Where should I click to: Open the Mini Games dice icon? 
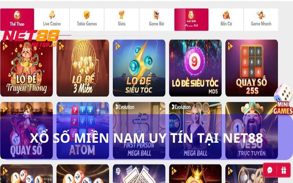(283, 99)
